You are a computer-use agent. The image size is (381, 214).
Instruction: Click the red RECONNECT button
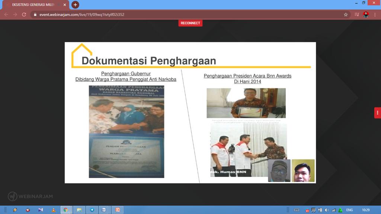[x=190, y=23]
